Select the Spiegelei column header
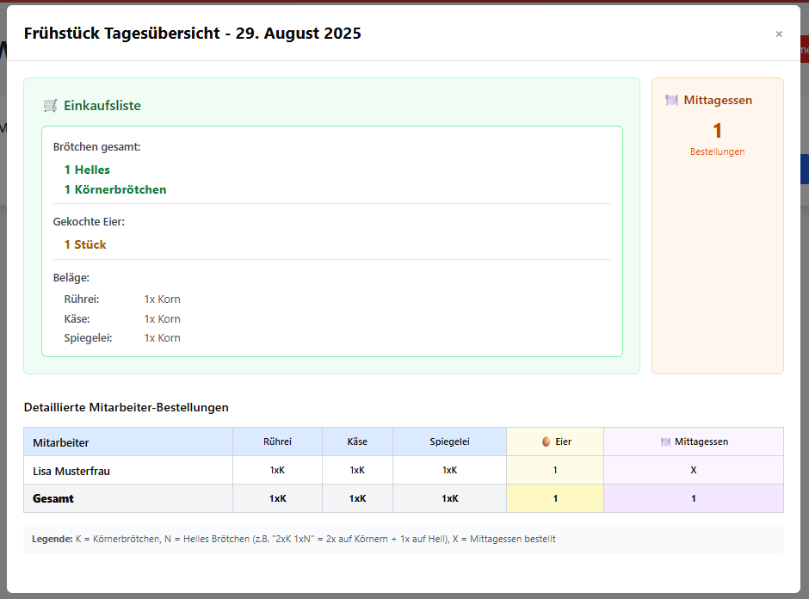 (449, 442)
